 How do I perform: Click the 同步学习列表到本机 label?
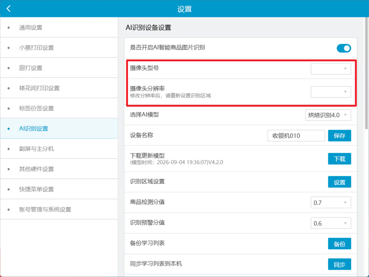(156, 263)
